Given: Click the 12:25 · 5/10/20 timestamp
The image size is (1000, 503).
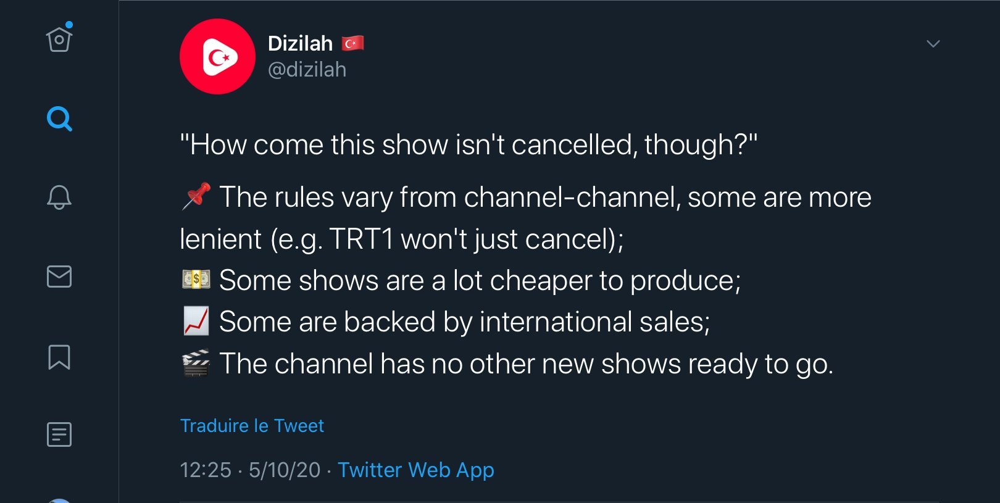Looking at the screenshot, I should [250, 470].
